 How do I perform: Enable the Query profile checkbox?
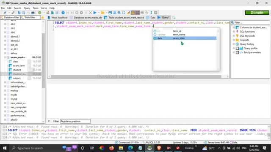click(237, 49)
